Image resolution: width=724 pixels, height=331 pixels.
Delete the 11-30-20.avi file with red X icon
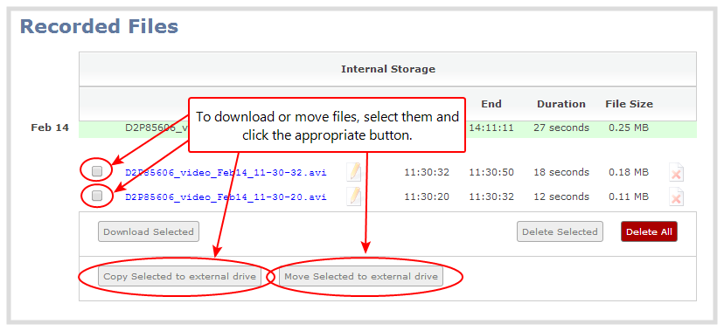pos(677,197)
